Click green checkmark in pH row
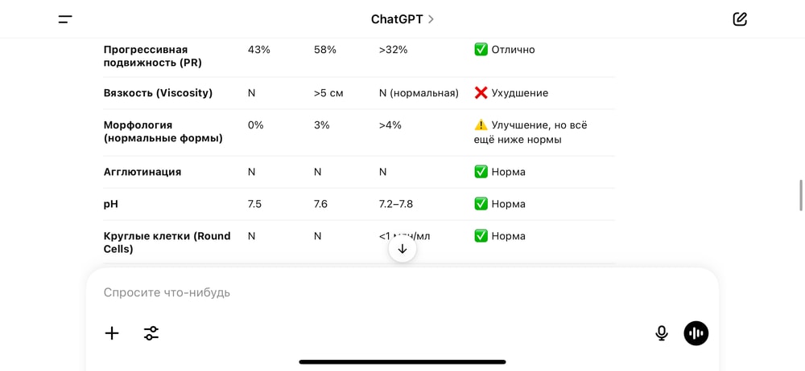The width and height of the screenshot is (805, 371). [x=481, y=204]
